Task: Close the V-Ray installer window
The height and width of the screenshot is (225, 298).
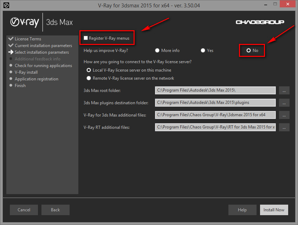Action: click(x=288, y=4)
